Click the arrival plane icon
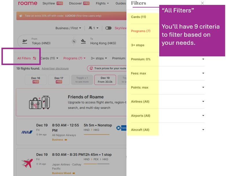 83,41
